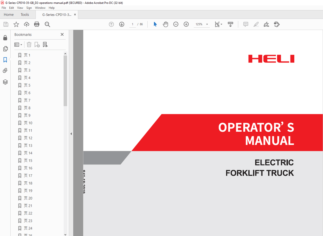Zoom out the document view
The width and height of the screenshot is (323, 236).
(x=176, y=24)
